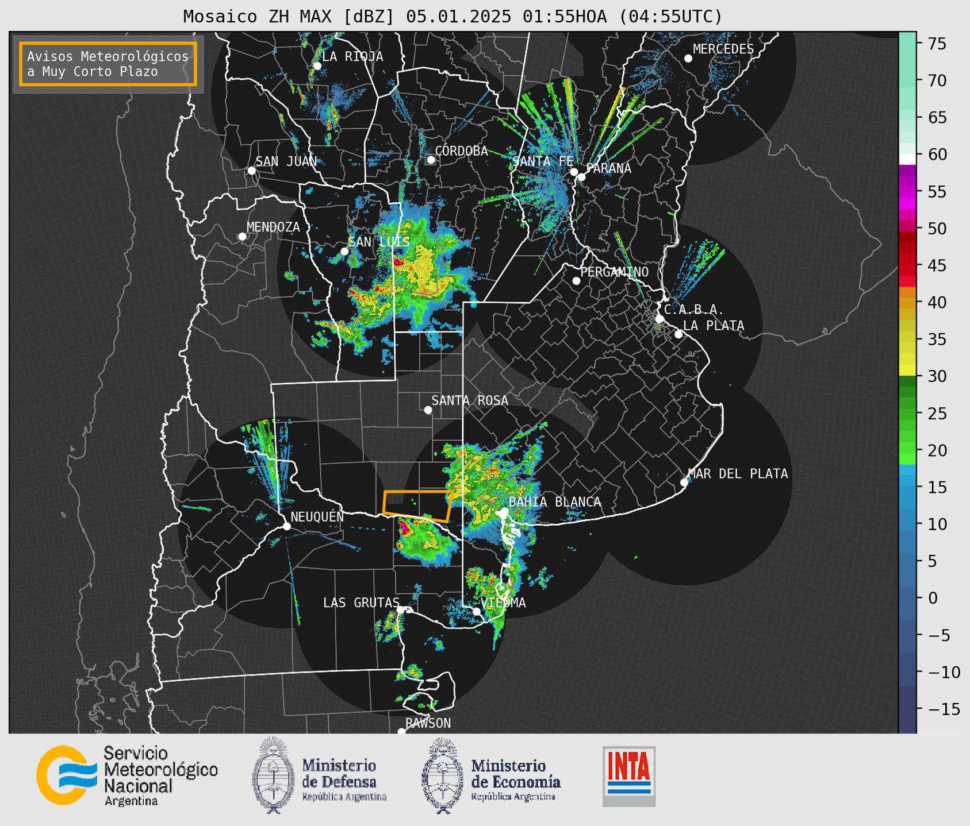Click the 30 dBZ value on the colorbar
The width and height of the screenshot is (970, 826).
tap(937, 376)
